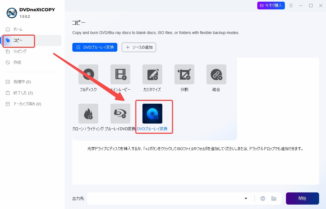Click the "Copy and burn DVD/Blu-ray discs" description text
Screen dimensions: 326x209
click(x=156, y=33)
